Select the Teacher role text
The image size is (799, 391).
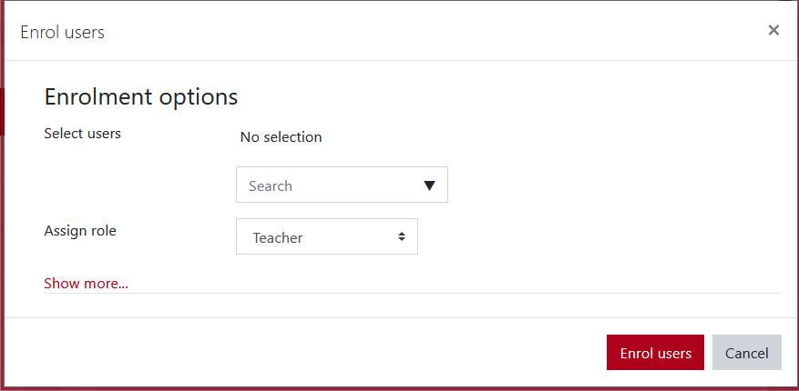pos(278,238)
